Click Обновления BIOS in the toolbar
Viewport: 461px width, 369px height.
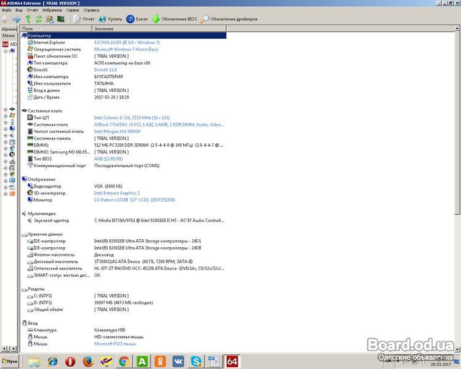[175, 19]
